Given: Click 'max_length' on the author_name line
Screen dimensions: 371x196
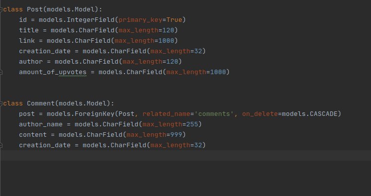Looking at the screenshot, I should tap(162, 124).
